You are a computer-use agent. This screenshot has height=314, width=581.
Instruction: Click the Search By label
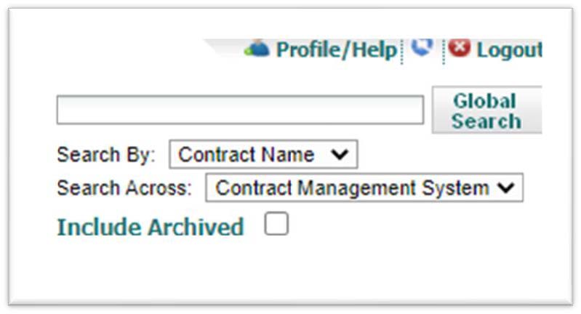tap(106, 155)
